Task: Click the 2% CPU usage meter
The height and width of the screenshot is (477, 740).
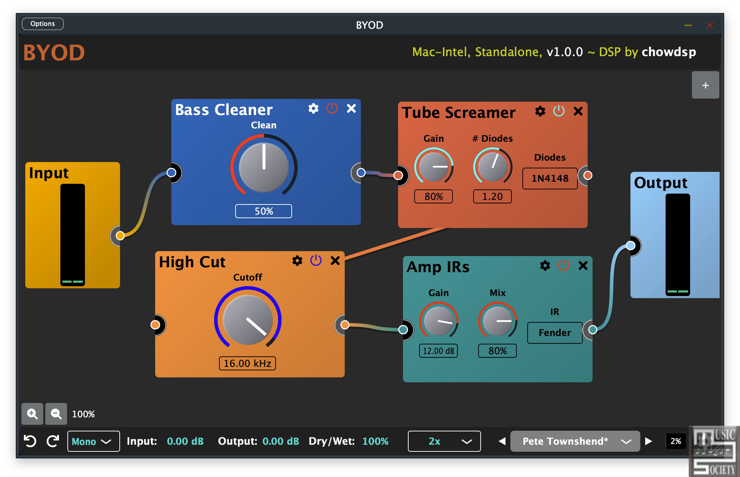Action: tap(676, 441)
